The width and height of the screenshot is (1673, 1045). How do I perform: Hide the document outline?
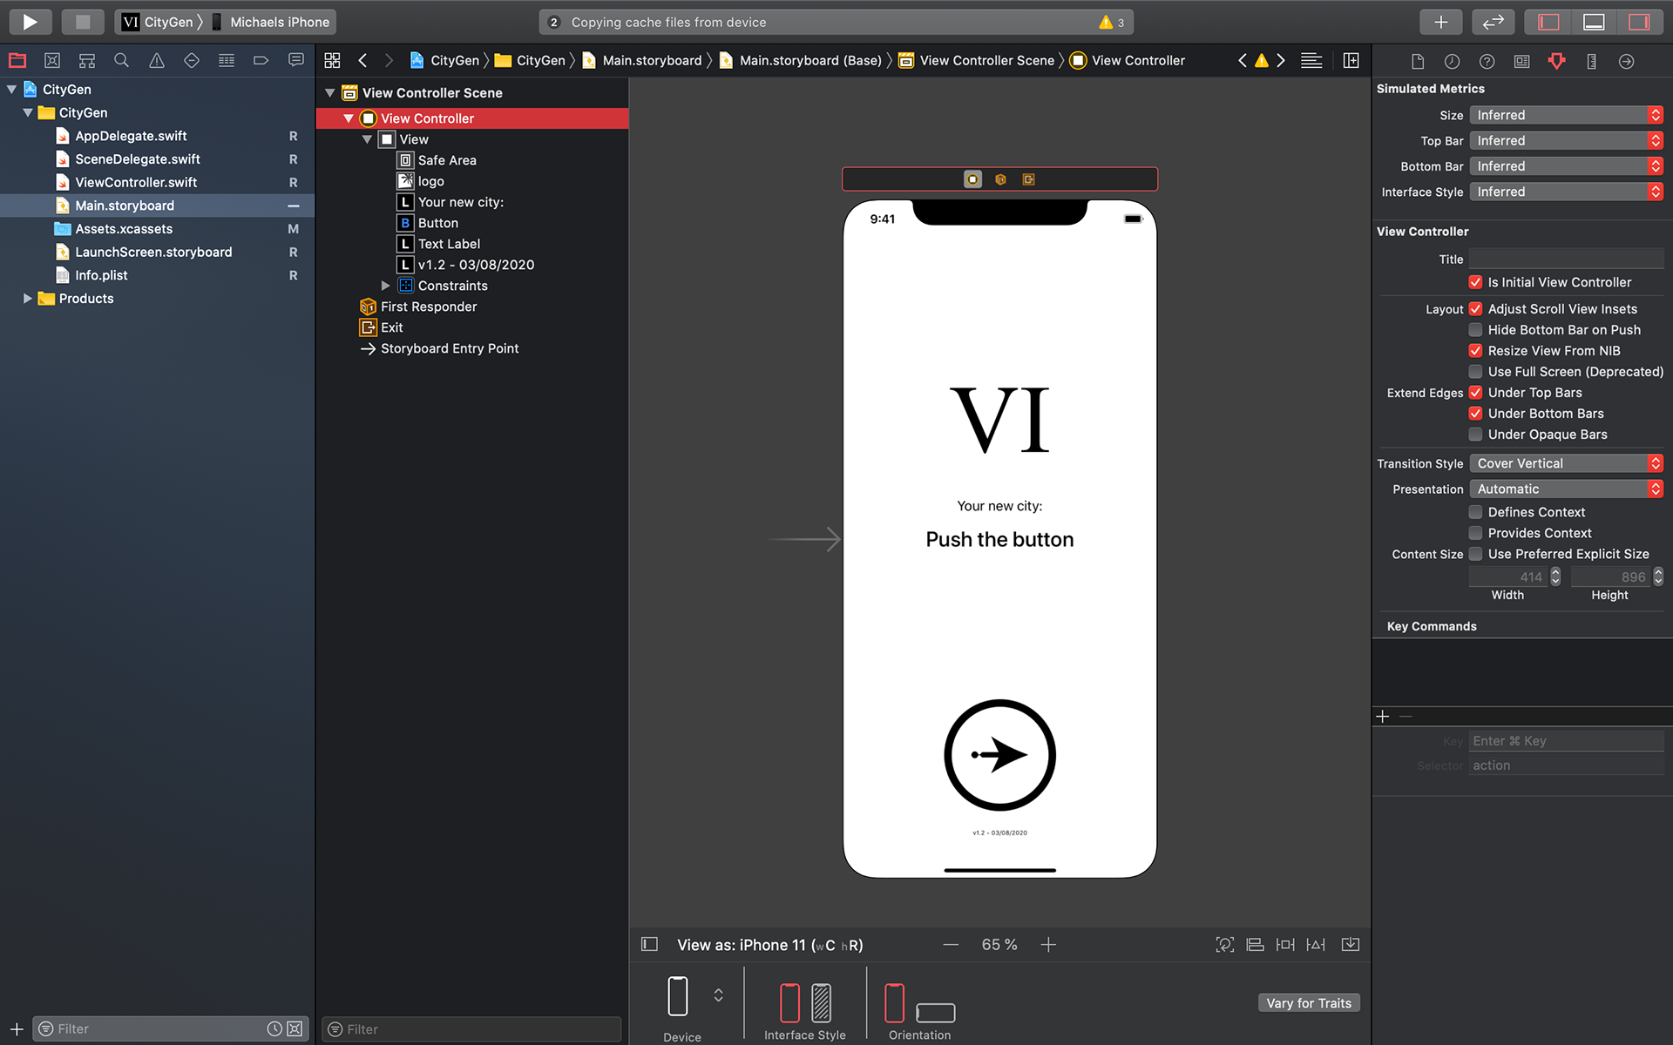click(649, 944)
